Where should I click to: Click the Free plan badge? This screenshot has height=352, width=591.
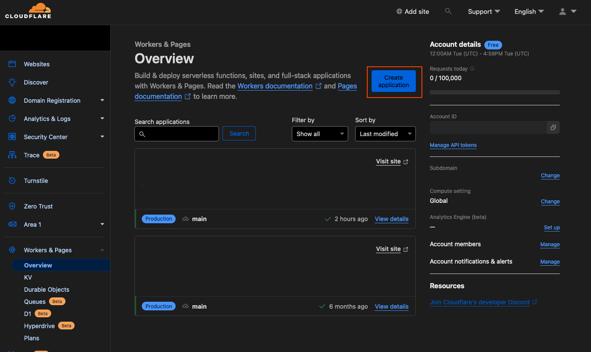[x=493, y=45]
